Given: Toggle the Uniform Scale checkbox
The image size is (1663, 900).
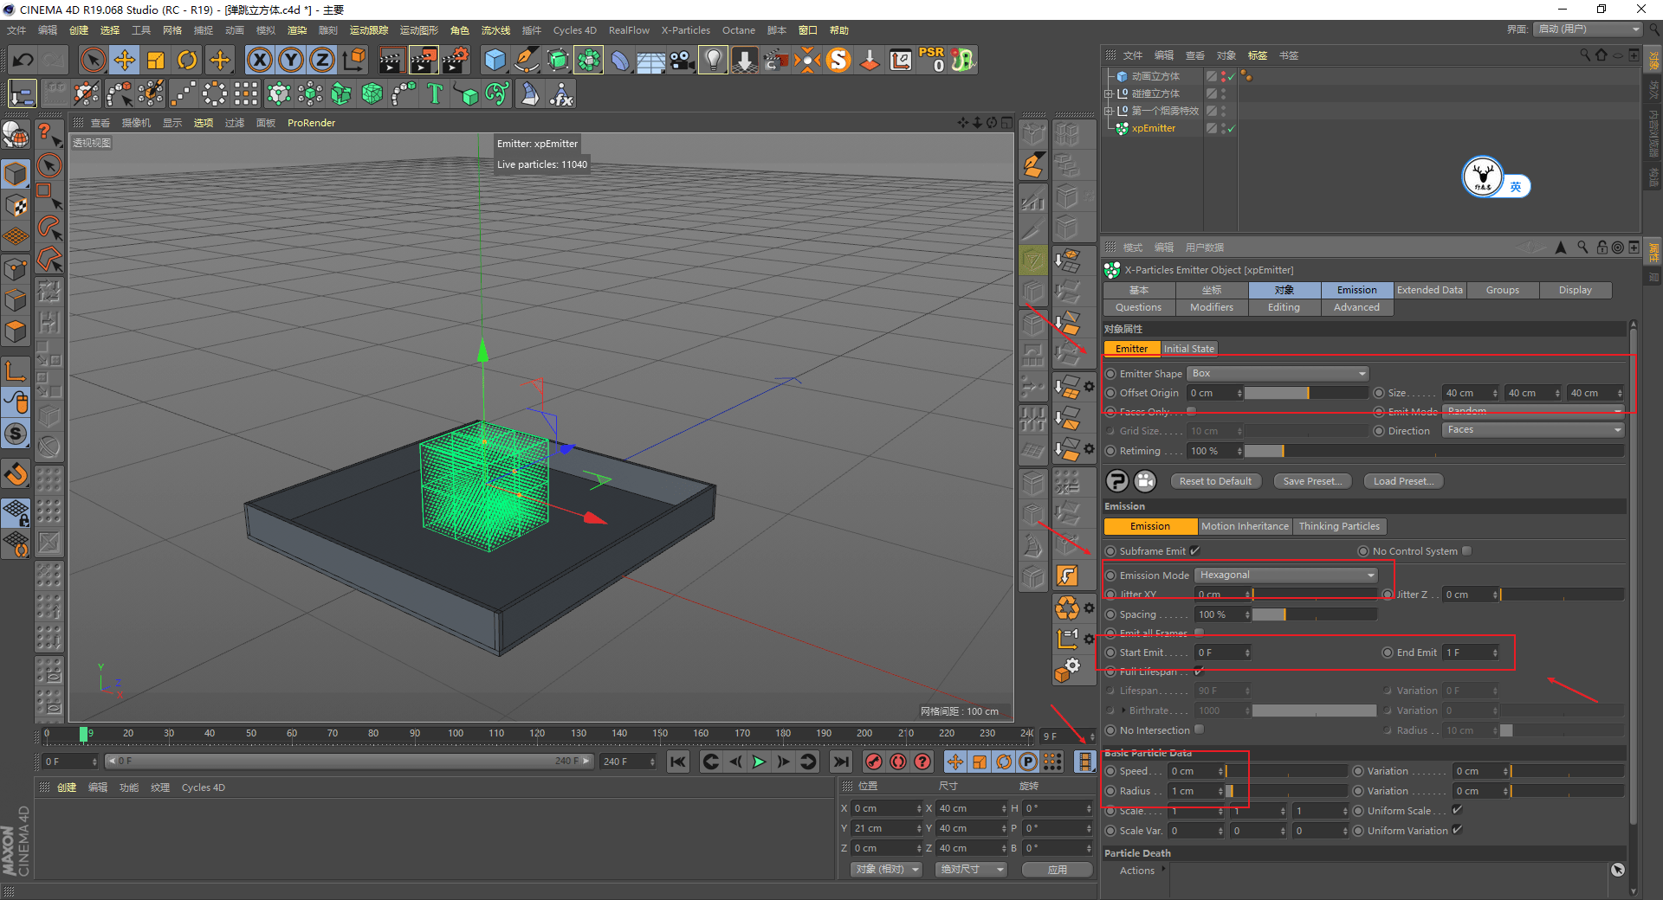Looking at the screenshot, I should point(1457,811).
